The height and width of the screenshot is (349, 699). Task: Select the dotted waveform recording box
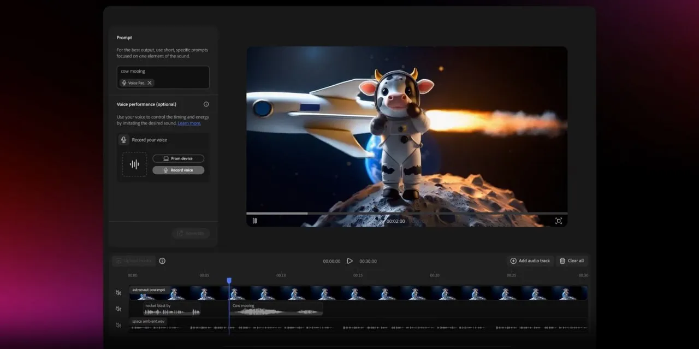click(x=134, y=164)
